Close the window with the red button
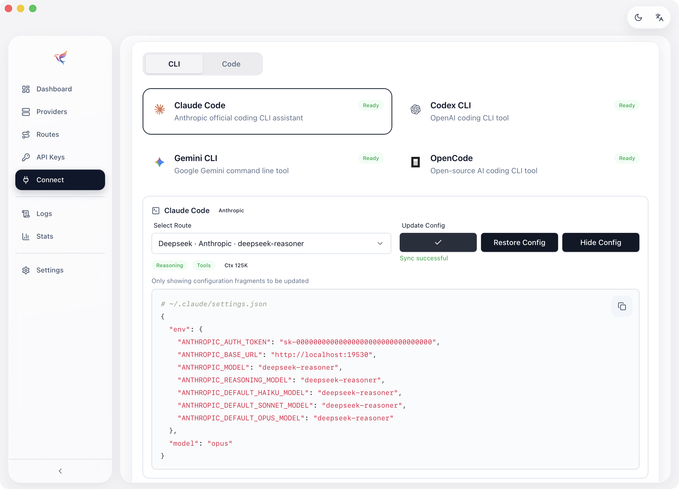679x489 pixels. pos(9,8)
